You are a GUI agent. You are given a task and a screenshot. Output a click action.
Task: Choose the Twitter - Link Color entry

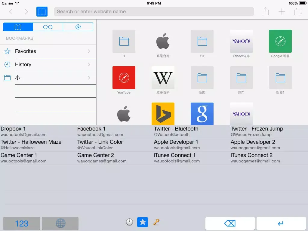coord(115,145)
